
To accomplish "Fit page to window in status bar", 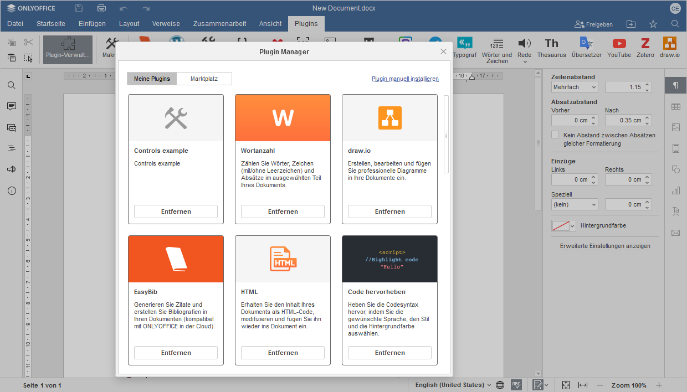I will [566, 385].
